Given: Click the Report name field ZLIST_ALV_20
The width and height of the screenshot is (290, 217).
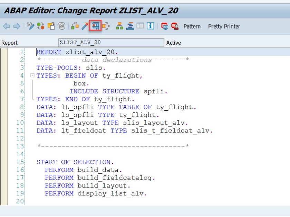Looking at the screenshot, I should click(x=111, y=43).
